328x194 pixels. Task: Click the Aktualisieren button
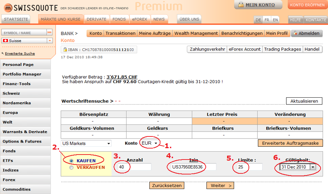click(304, 101)
